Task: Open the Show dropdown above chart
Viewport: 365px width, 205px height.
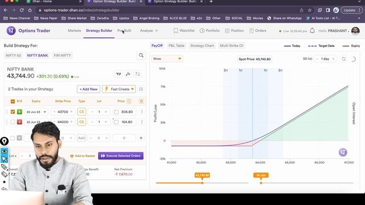Action: [x=167, y=59]
